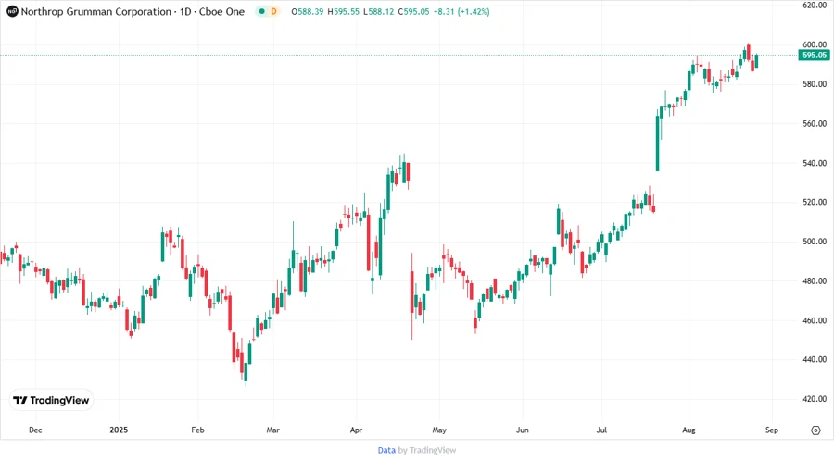The height and width of the screenshot is (461, 834).
Task: Click the current price label 595.05
Action: coord(815,56)
